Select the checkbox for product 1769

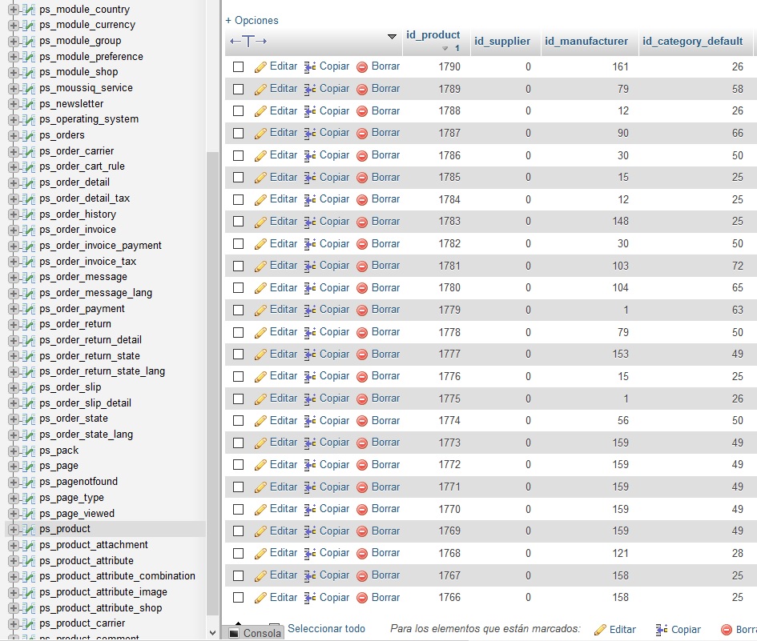(x=239, y=531)
